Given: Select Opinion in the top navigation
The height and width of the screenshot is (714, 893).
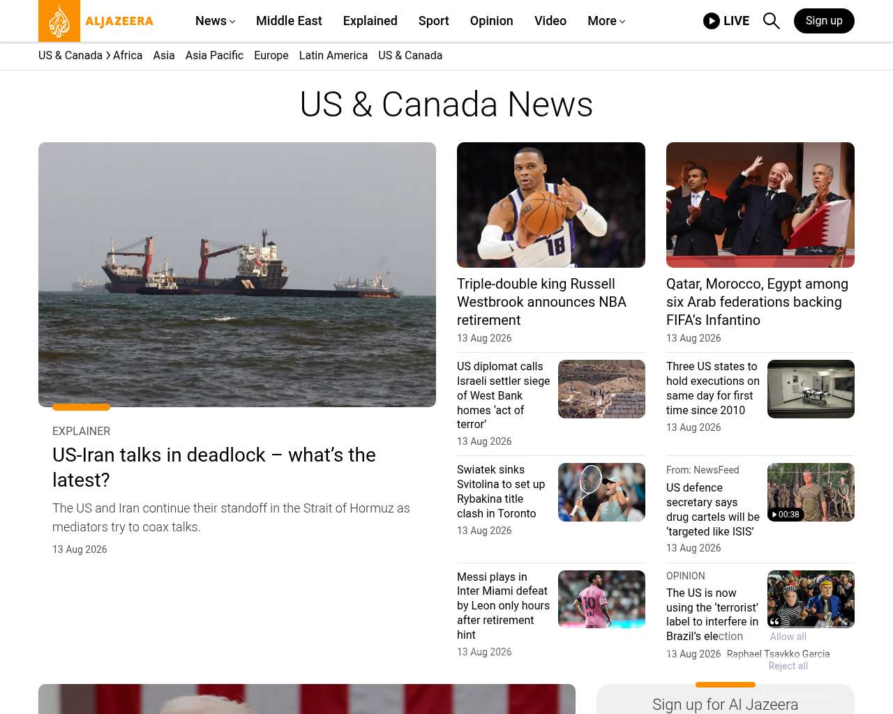Looking at the screenshot, I should 492,21.
